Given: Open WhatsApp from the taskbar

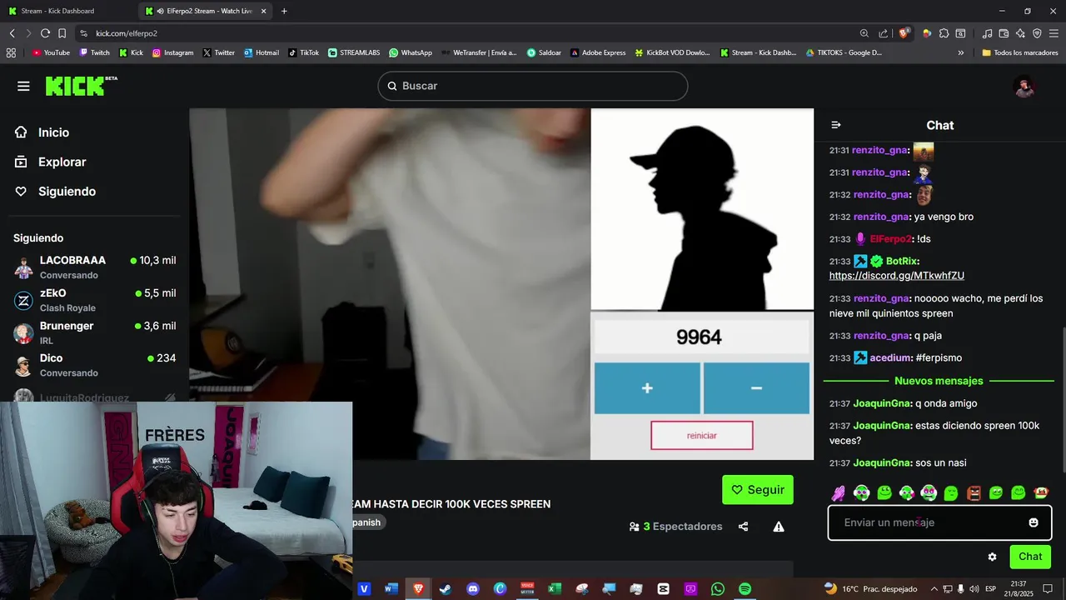Looking at the screenshot, I should click(718, 588).
